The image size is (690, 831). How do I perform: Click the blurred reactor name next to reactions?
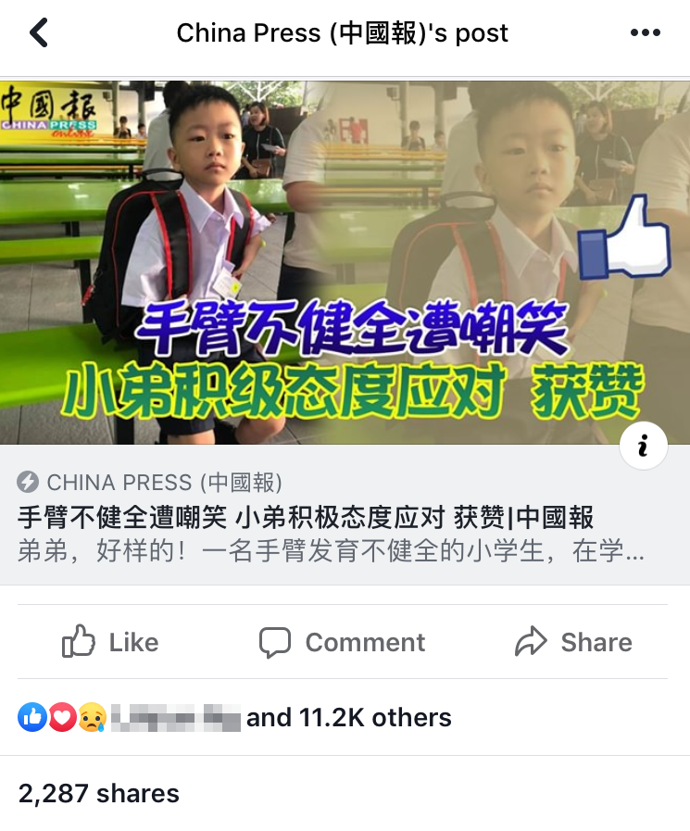point(176,718)
